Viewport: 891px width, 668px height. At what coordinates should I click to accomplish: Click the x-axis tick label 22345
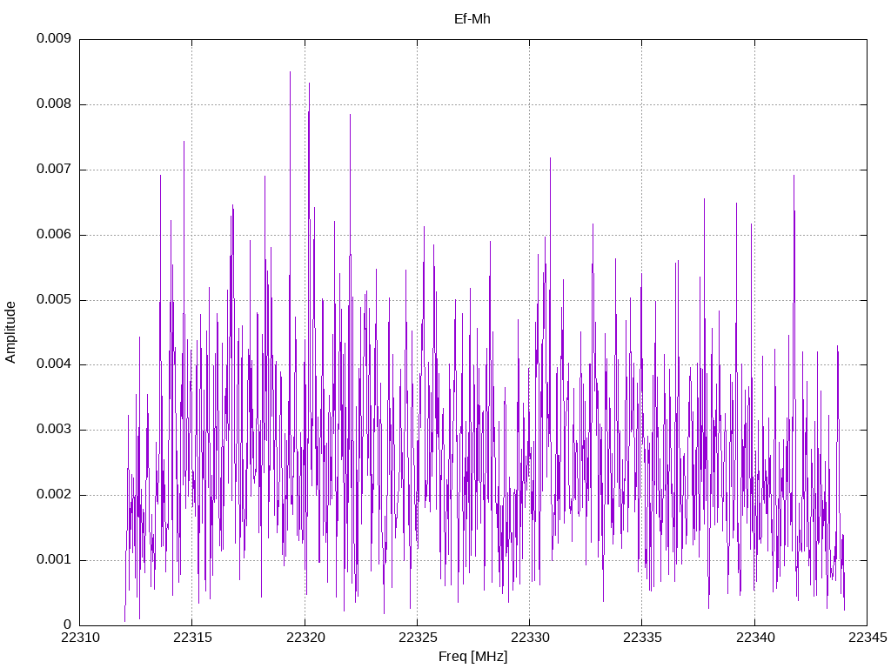coord(868,638)
